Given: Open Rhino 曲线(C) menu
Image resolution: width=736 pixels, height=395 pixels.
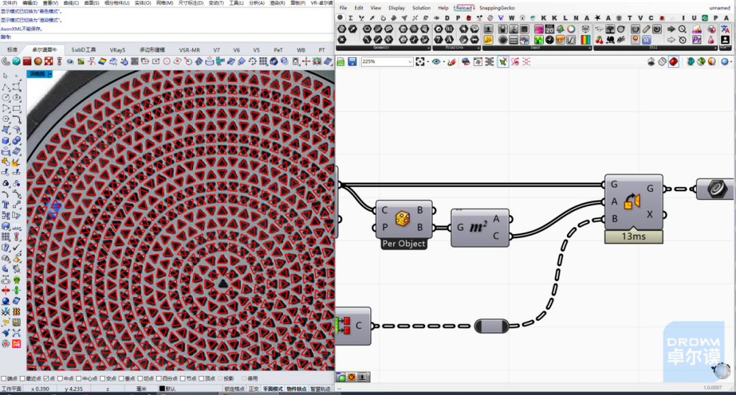Looking at the screenshot, I should (72, 3).
